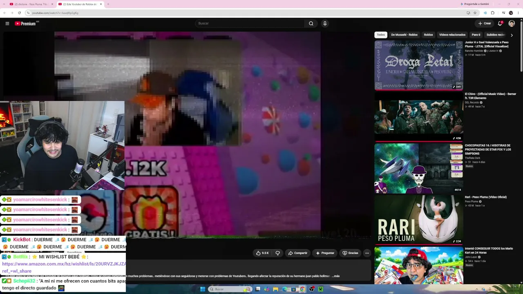Open Chrome from the taskbar
523x294 pixels.
pyautogui.click(x=302, y=289)
